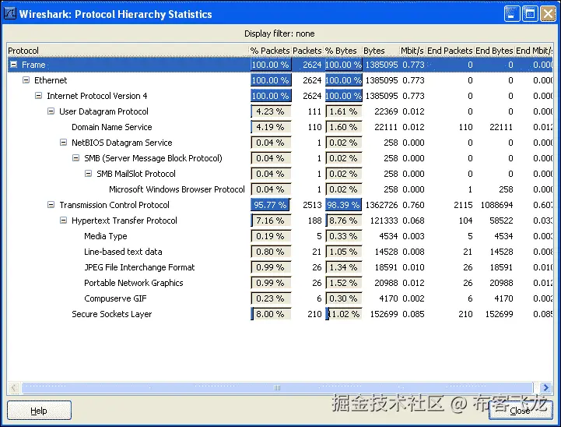Image resolution: width=561 pixels, height=427 pixels.
Task: Open the Help button
Action: click(x=39, y=410)
